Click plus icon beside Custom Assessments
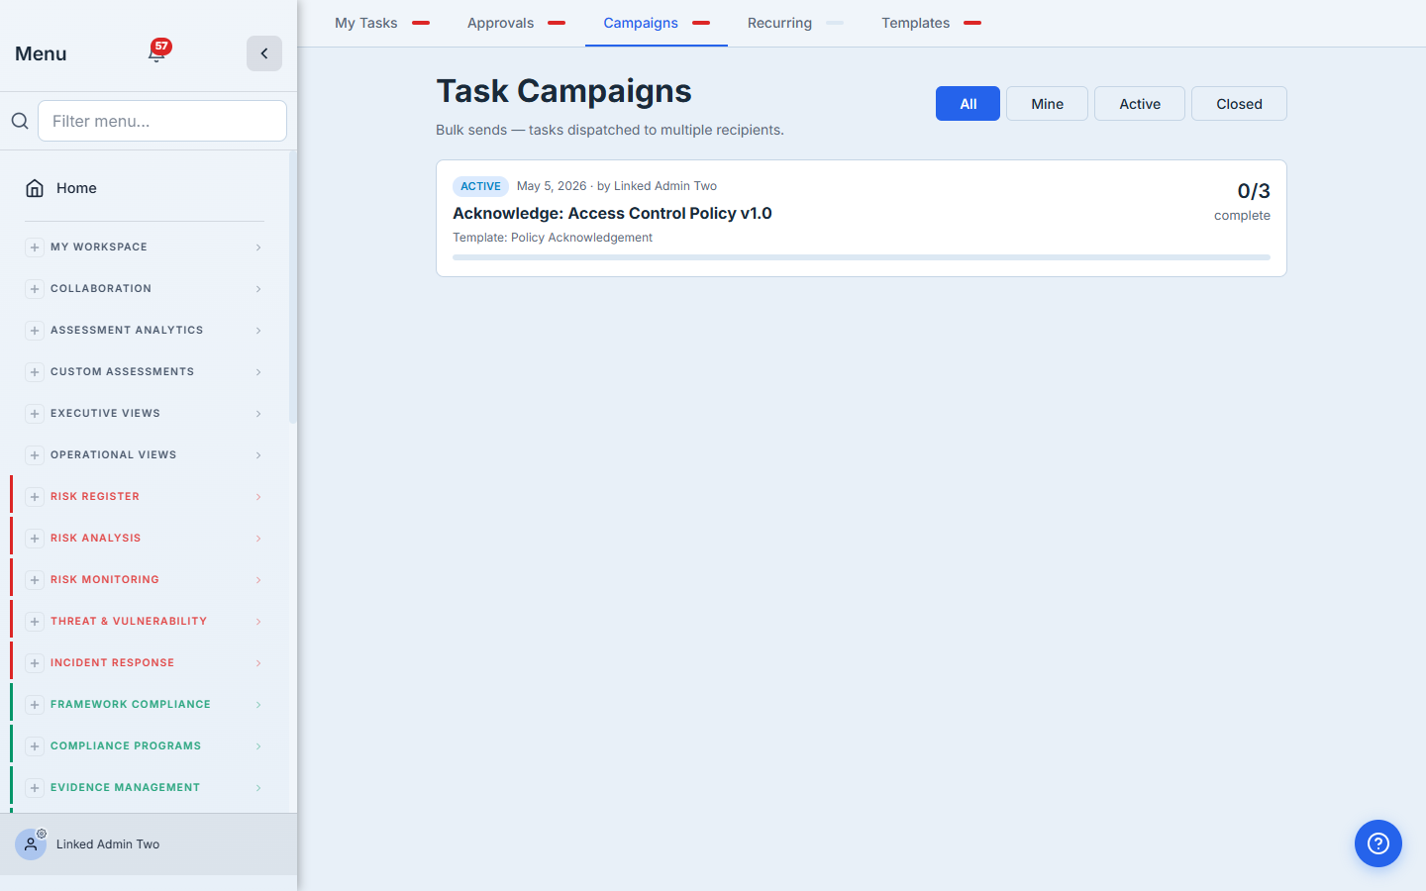 [x=35, y=372]
